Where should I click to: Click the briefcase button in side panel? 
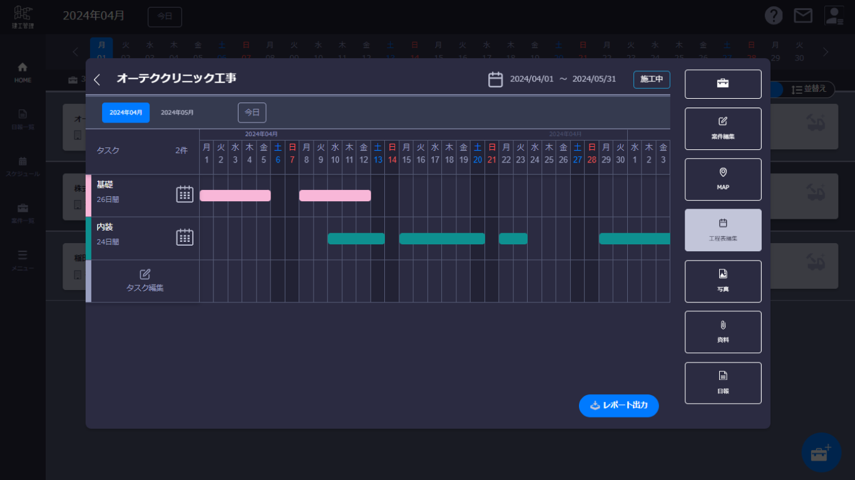click(x=723, y=84)
